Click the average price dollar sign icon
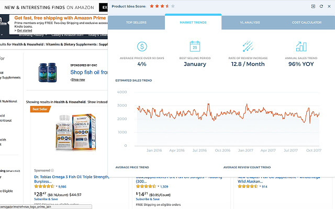Screen dimensions: 335x209 tap(142, 47)
